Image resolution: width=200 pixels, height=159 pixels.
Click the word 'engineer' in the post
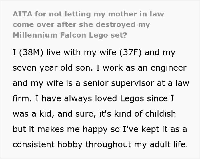(169, 68)
